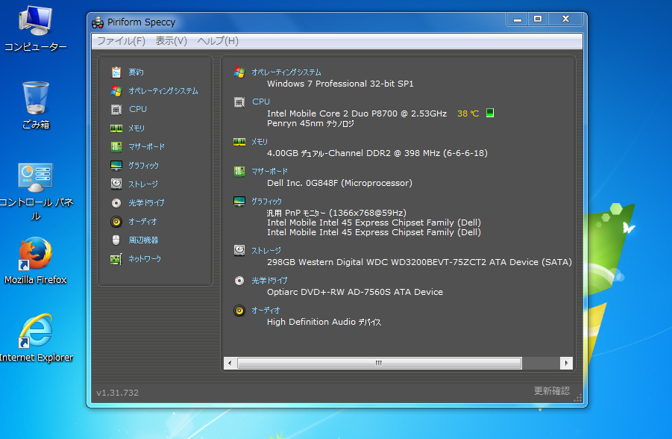The height and width of the screenshot is (439, 672).
Task: Click the scrollbar right arrow
Action: 566,363
